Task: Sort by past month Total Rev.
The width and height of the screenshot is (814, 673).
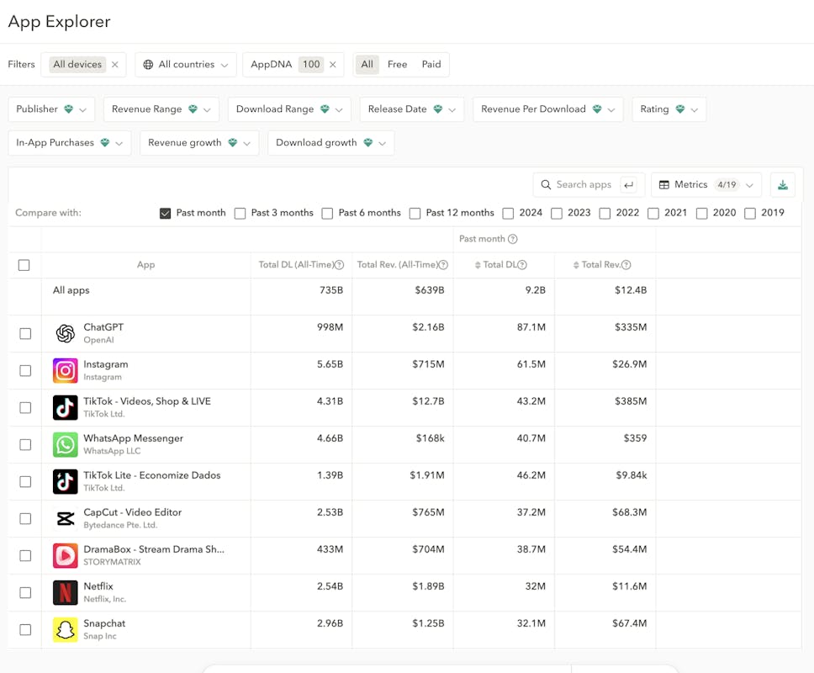Action: tap(601, 265)
